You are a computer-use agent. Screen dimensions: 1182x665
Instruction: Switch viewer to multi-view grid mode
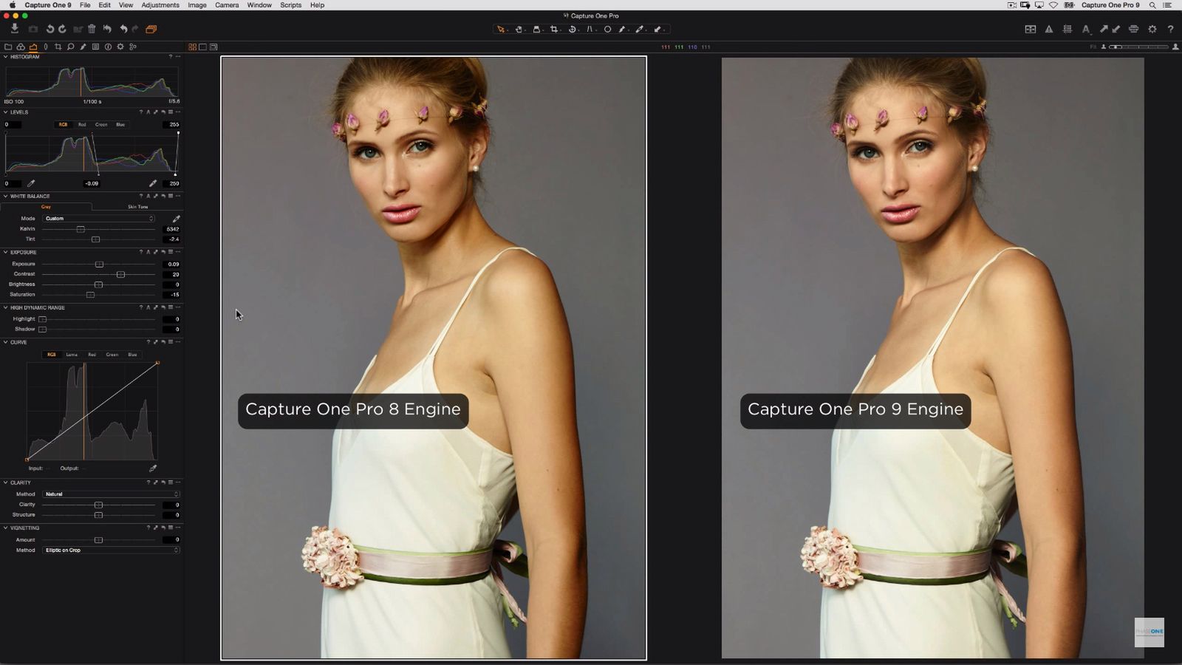pyautogui.click(x=192, y=47)
